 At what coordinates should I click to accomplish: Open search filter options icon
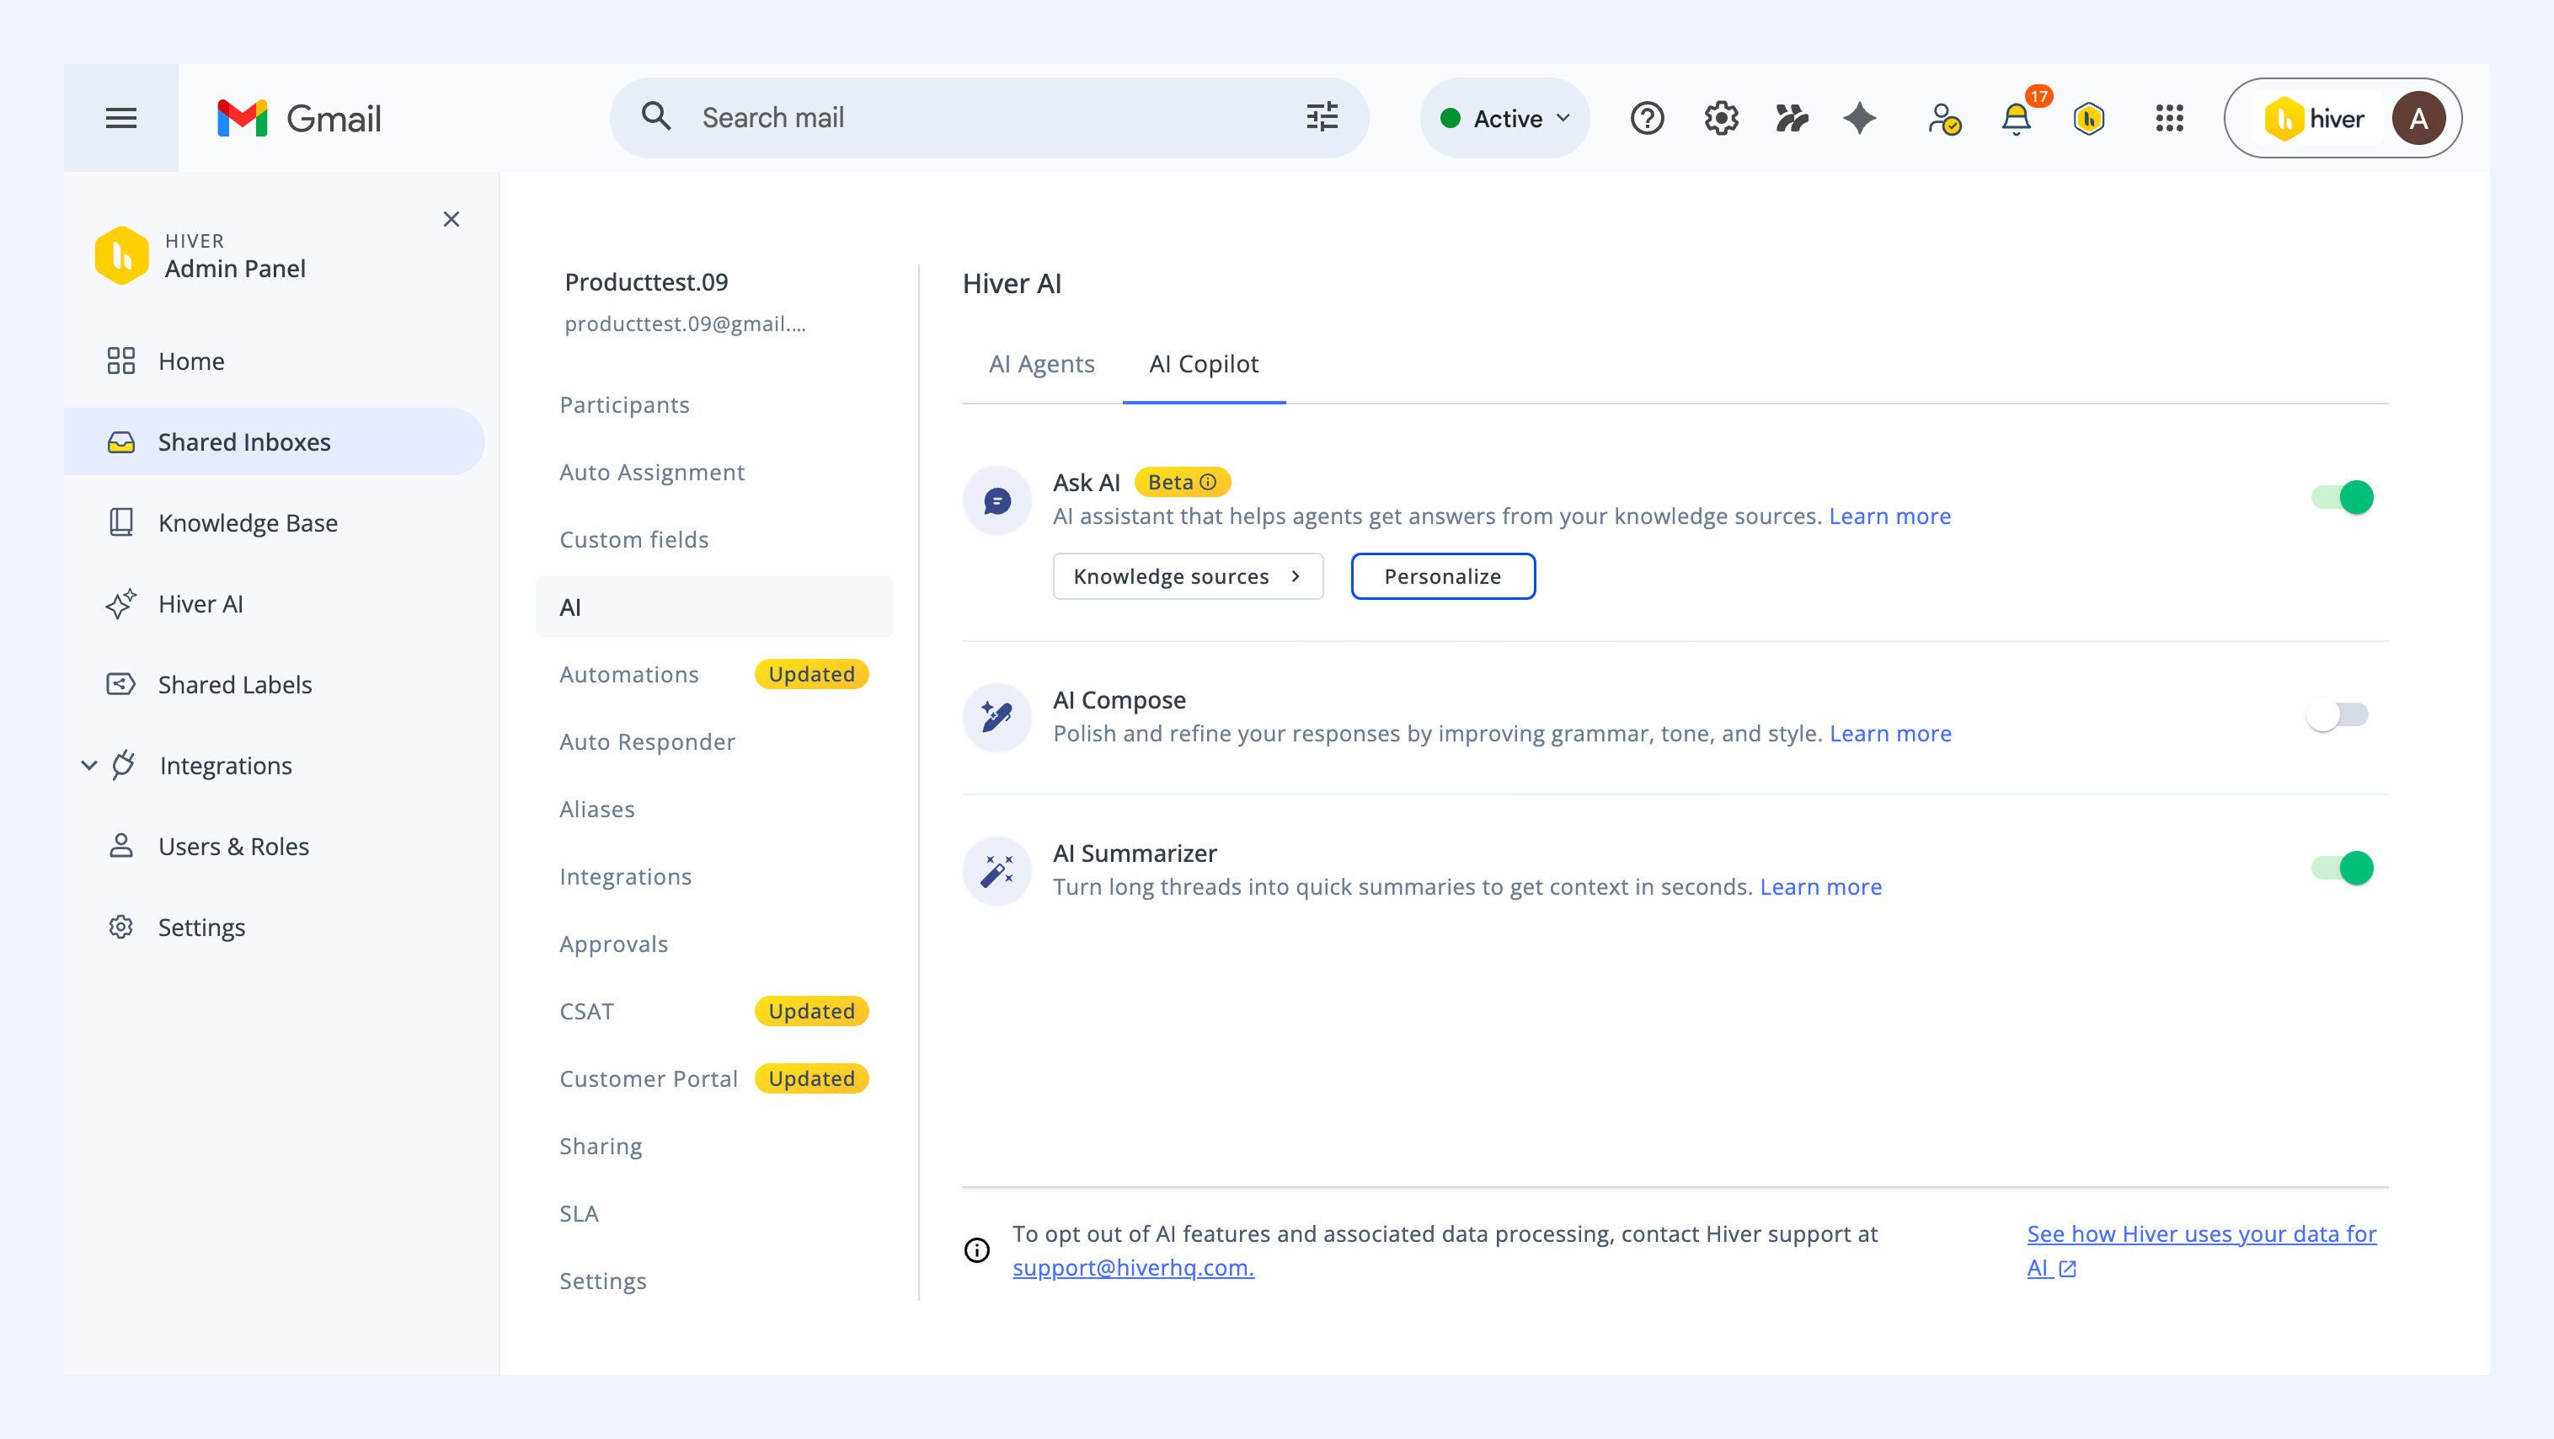(1322, 117)
